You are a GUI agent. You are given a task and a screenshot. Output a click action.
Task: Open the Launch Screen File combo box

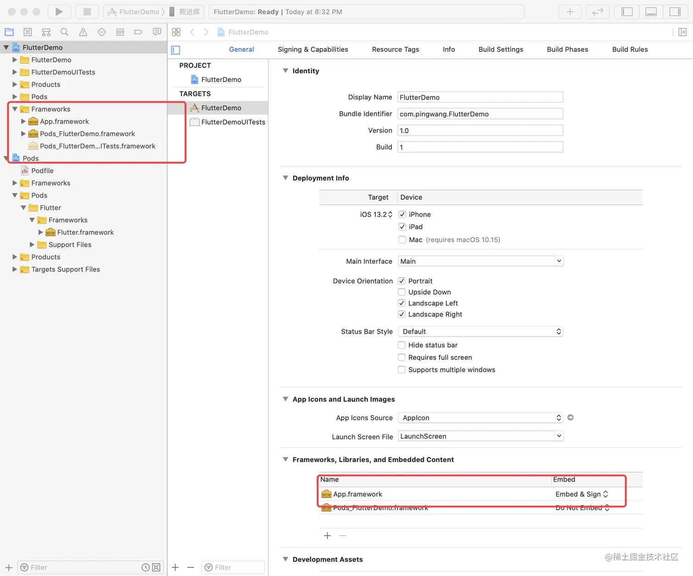click(481, 436)
